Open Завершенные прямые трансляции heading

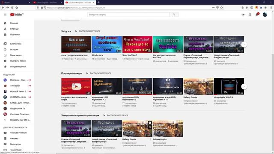tap(80, 115)
